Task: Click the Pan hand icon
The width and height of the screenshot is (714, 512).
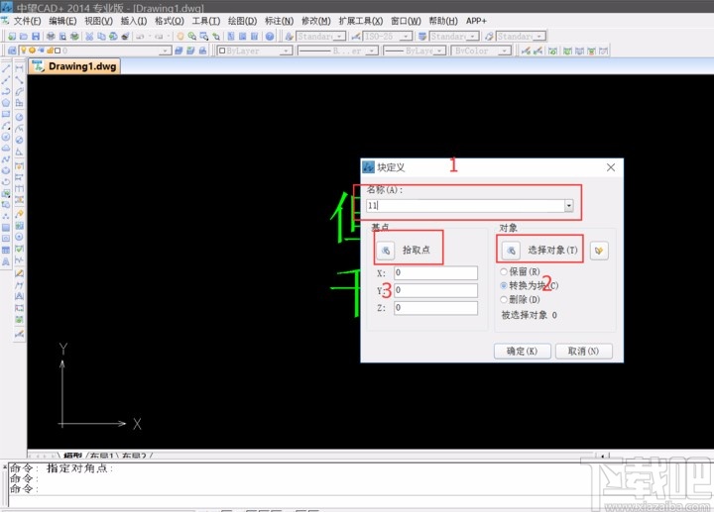Action: pyautogui.click(x=180, y=37)
